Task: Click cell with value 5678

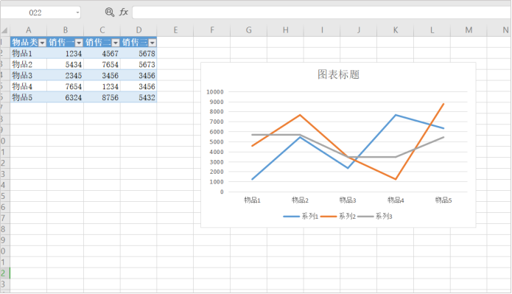Action: (138, 53)
